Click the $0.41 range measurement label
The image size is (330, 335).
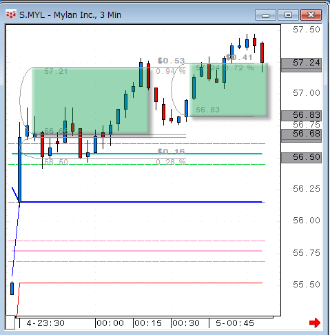click(239, 57)
